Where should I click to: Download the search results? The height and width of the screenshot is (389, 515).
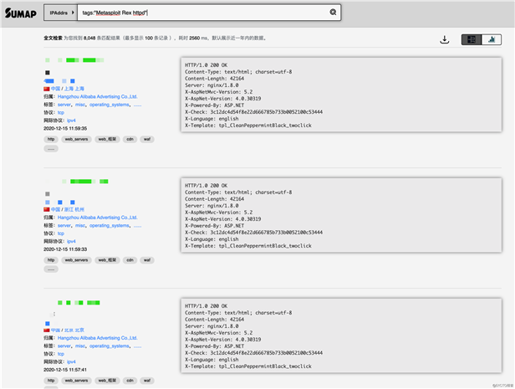(x=445, y=40)
